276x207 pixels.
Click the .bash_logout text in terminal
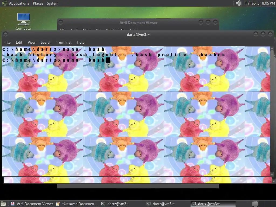click(92, 55)
